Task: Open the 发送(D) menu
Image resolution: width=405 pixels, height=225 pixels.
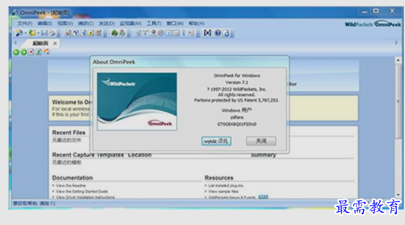Action: click(x=107, y=23)
